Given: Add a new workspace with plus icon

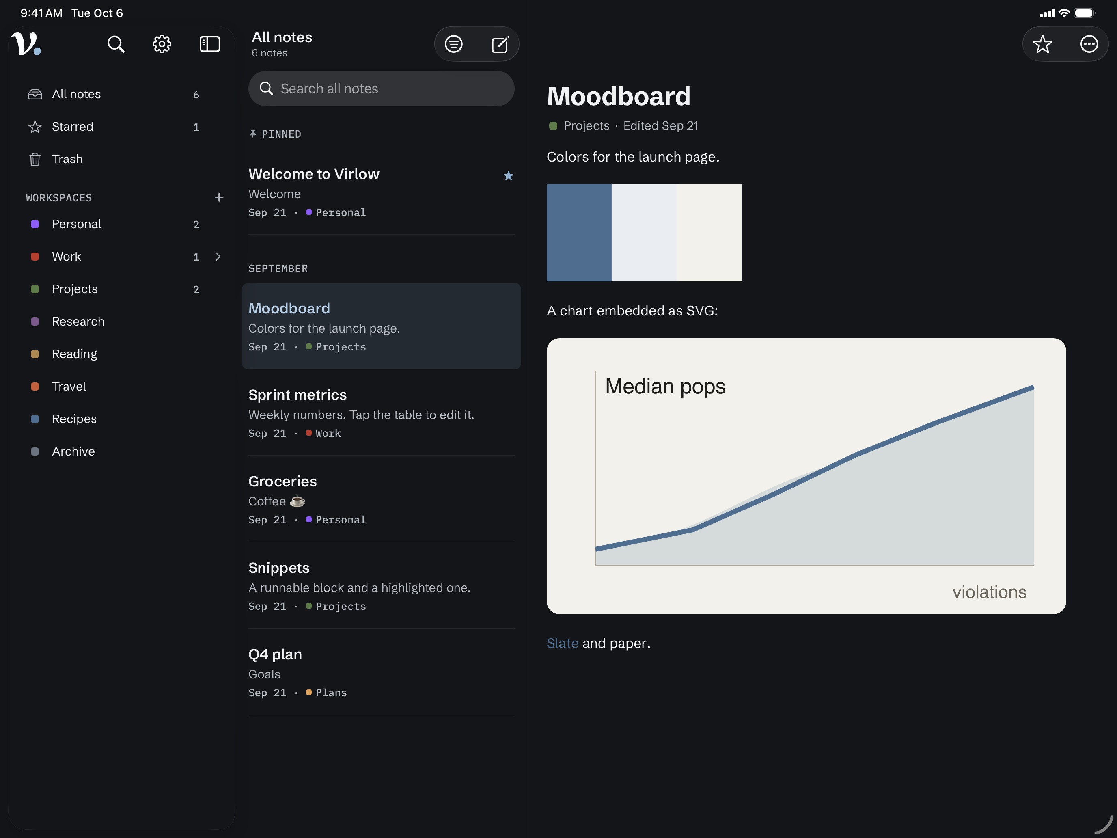Looking at the screenshot, I should click(x=219, y=197).
